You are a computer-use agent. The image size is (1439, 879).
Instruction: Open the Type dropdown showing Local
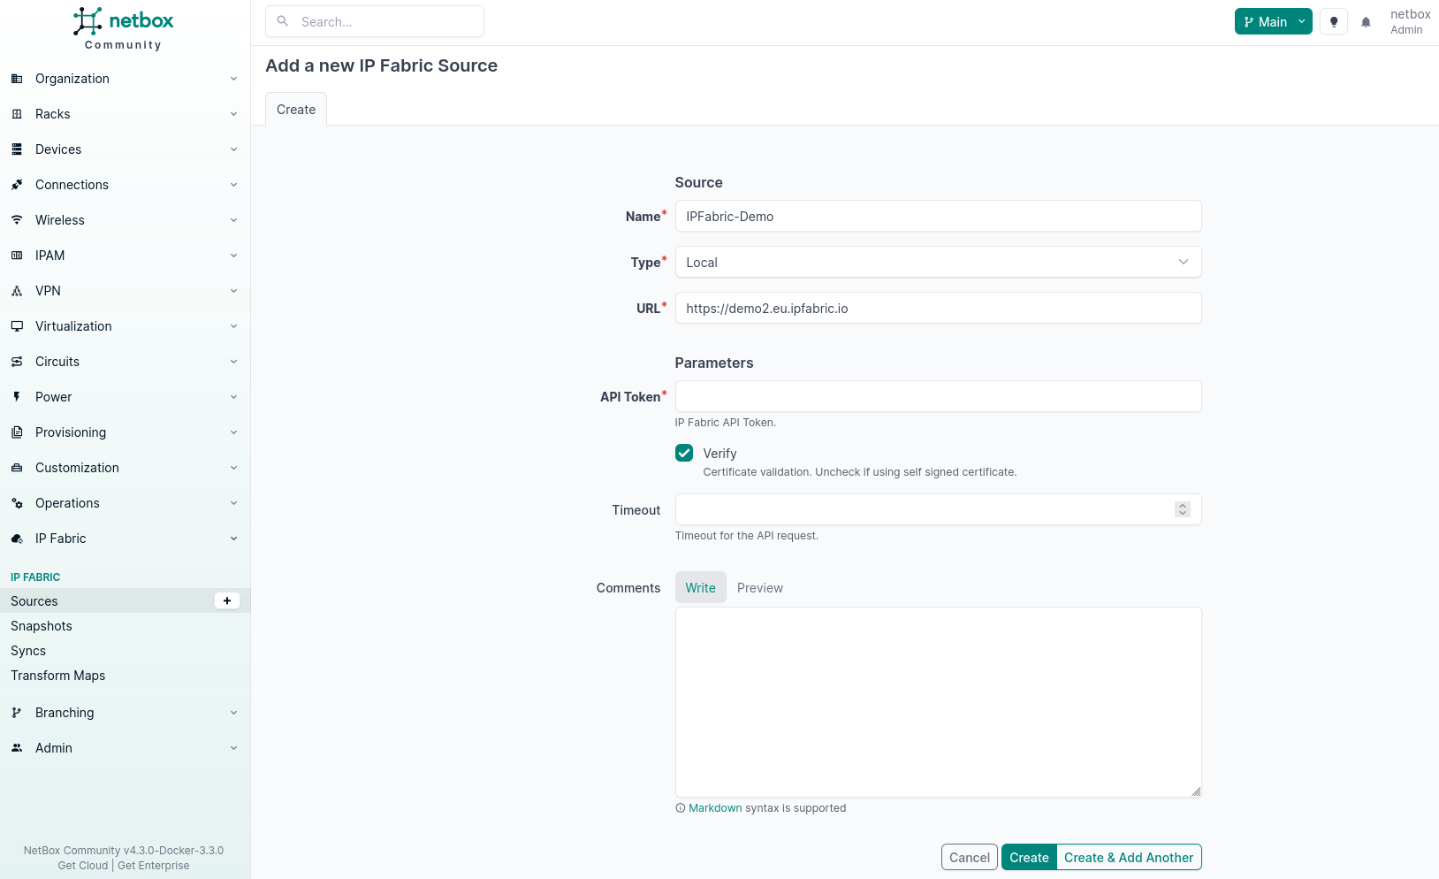[x=938, y=263]
